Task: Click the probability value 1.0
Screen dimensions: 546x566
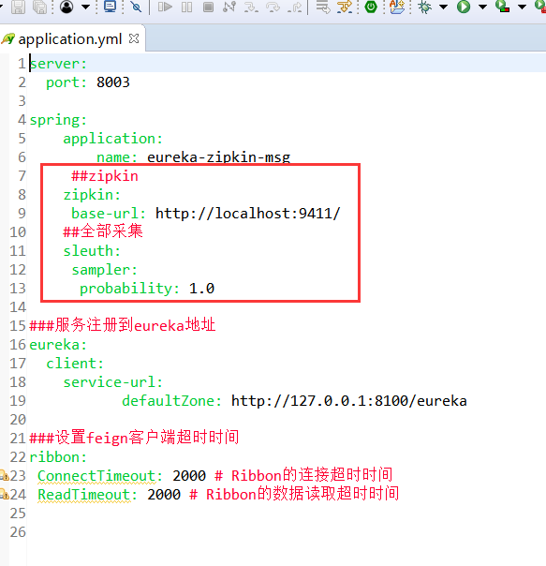Action: coord(201,289)
